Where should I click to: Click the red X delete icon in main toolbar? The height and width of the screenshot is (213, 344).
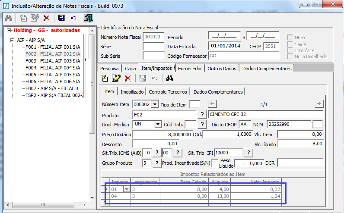[46, 18]
